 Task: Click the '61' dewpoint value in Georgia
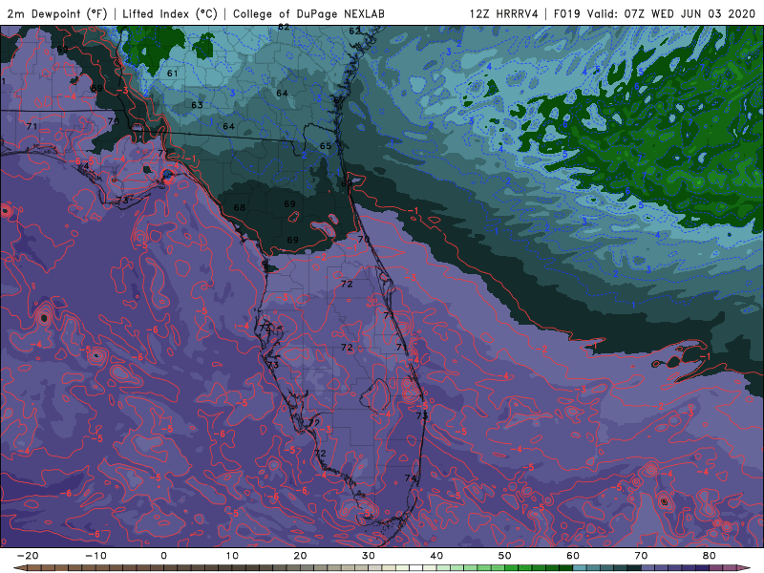(x=172, y=74)
